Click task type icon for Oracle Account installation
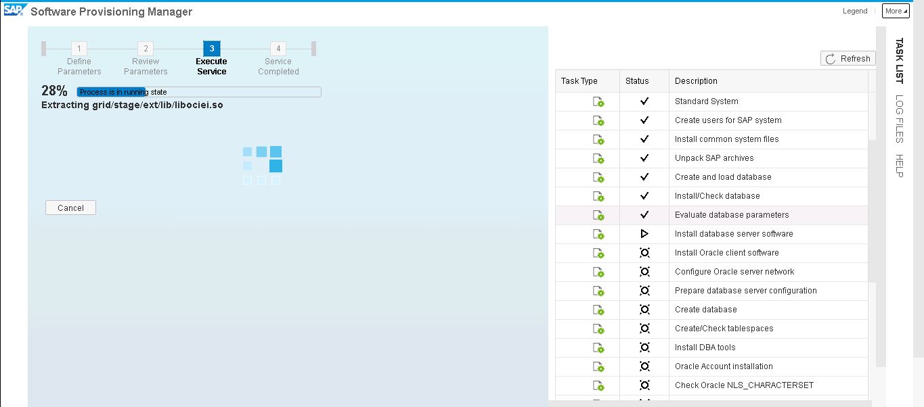 coord(598,366)
